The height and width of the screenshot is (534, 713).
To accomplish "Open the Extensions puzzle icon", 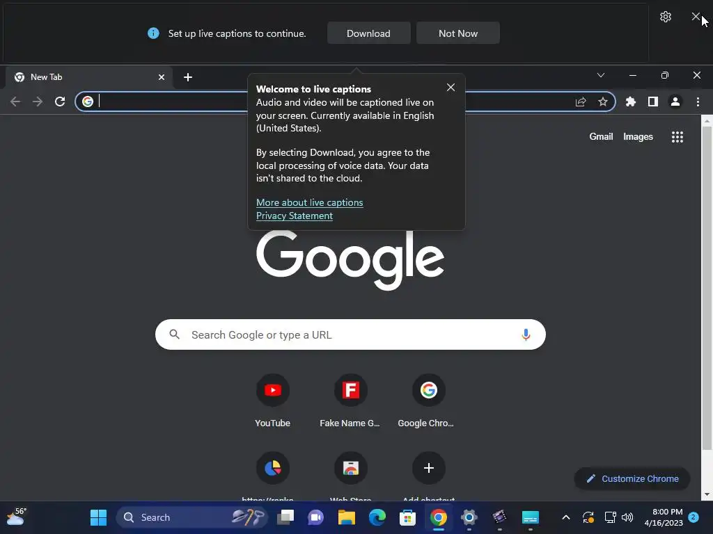I will [631, 102].
